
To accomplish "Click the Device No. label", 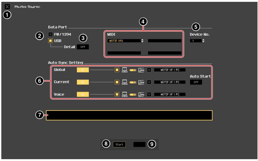I will 200,34.
